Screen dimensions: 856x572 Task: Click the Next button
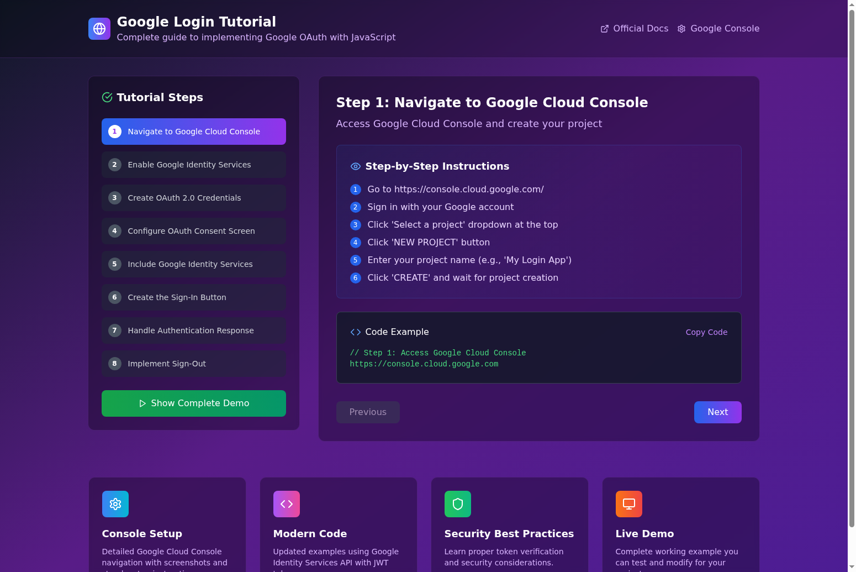point(717,412)
